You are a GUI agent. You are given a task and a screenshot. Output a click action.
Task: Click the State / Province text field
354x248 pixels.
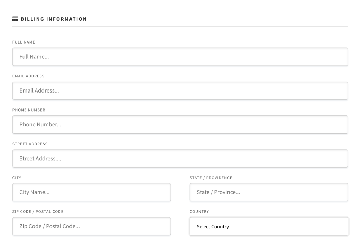(x=269, y=192)
